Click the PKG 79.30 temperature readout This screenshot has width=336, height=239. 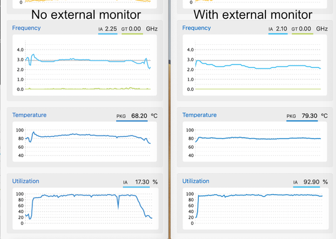[302, 116]
